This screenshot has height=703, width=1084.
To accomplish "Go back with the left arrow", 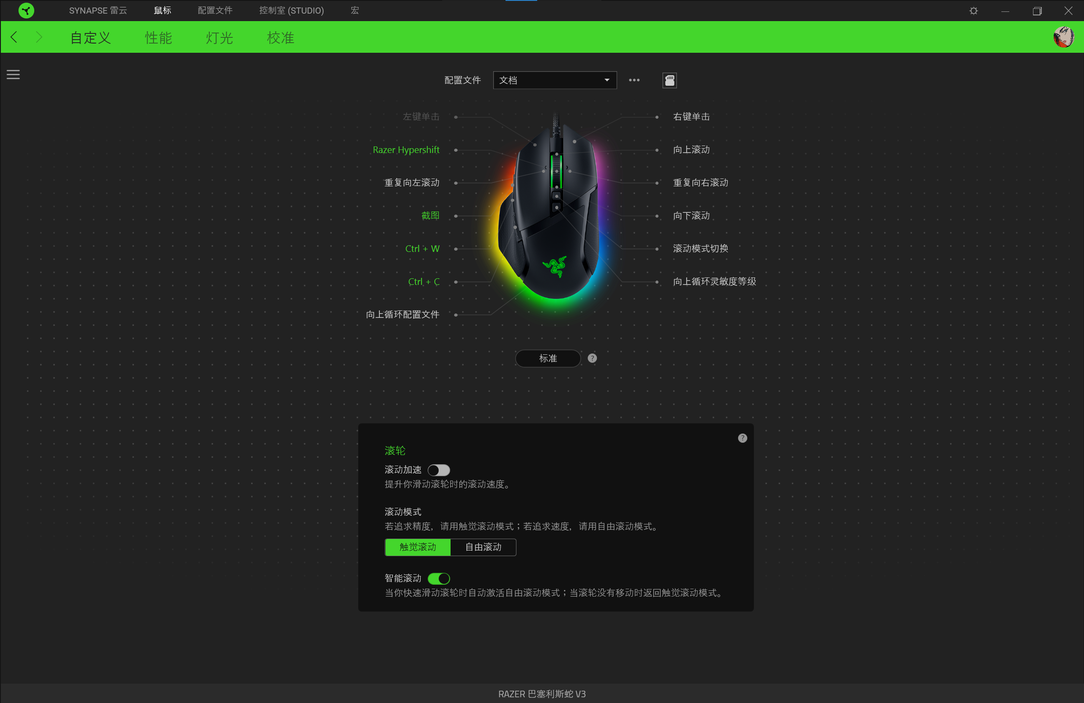I will point(14,37).
